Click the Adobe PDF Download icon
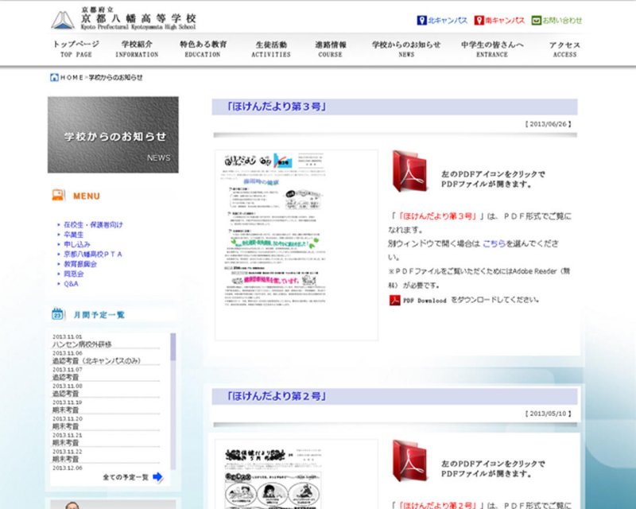The image size is (636, 509). click(395, 301)
